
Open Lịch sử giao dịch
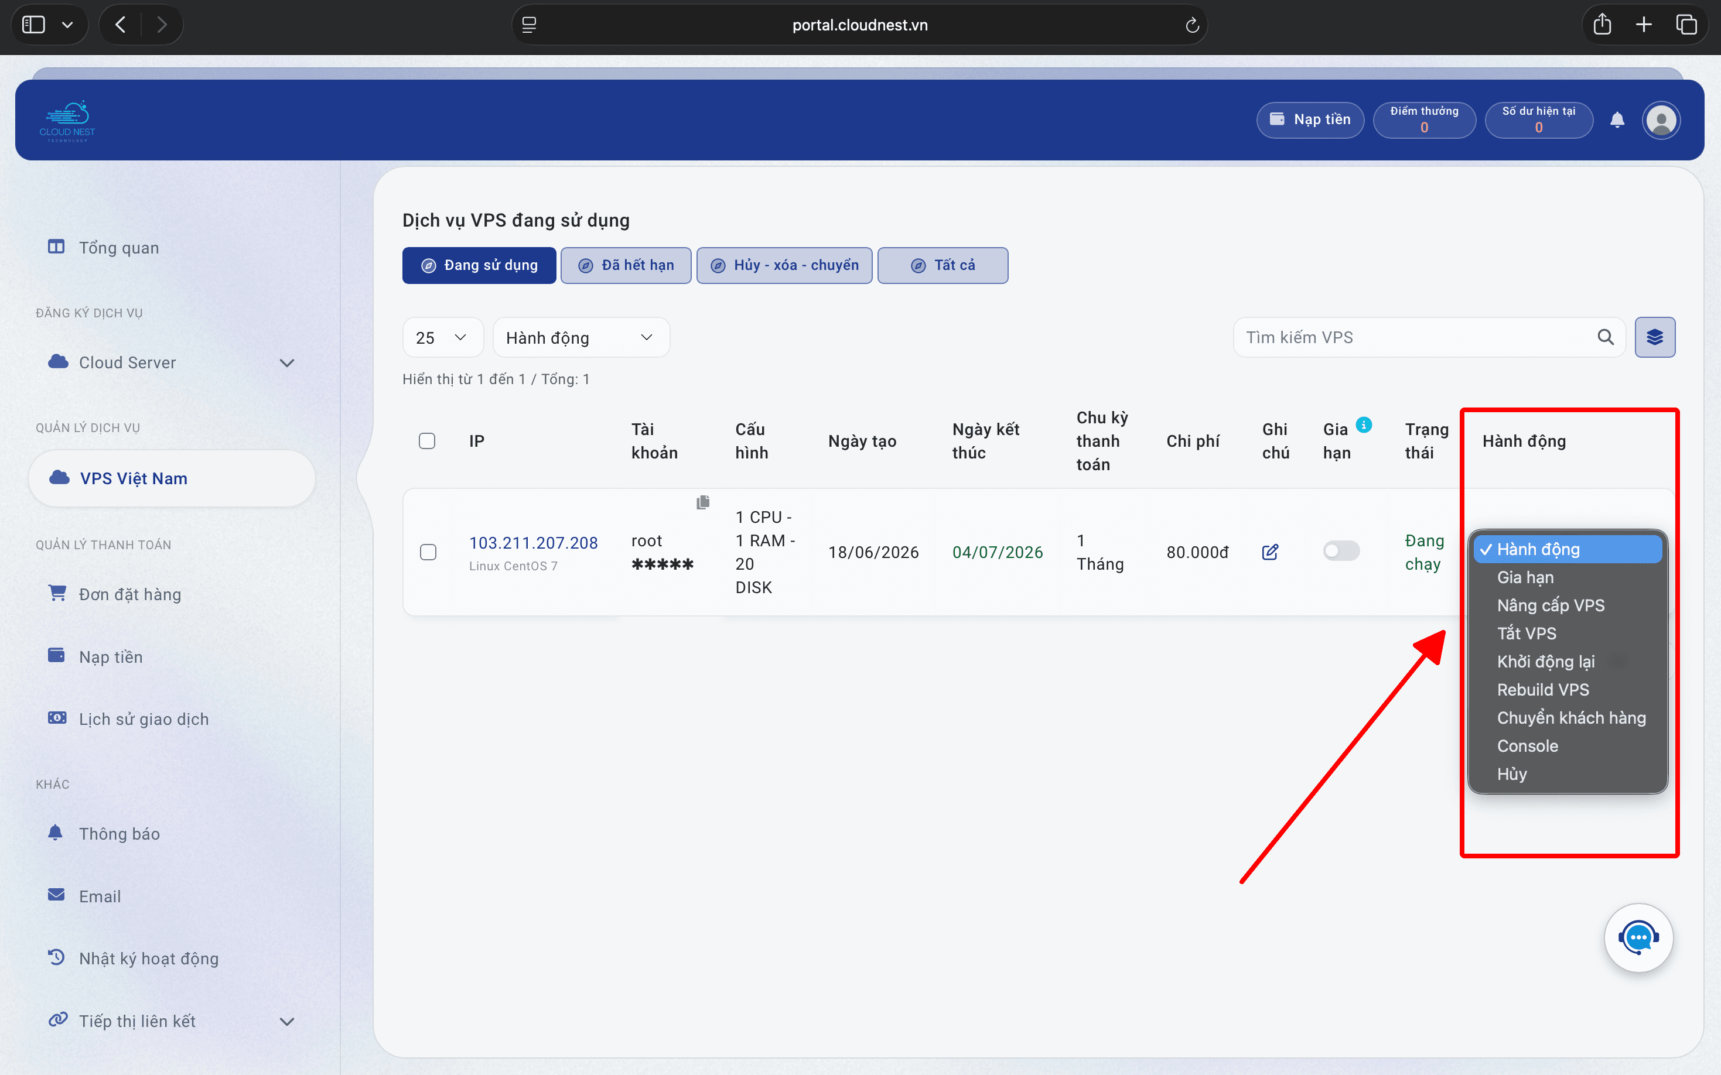[x=129, y=719]
